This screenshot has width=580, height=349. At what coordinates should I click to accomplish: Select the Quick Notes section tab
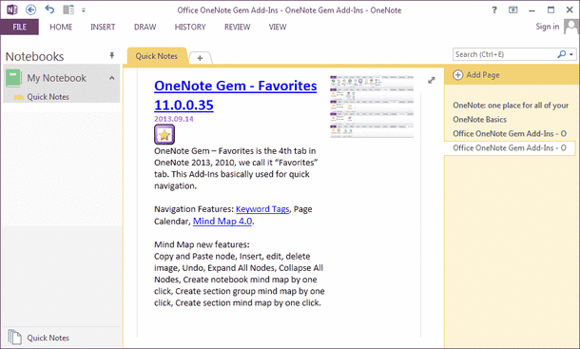tap(157, 56)
